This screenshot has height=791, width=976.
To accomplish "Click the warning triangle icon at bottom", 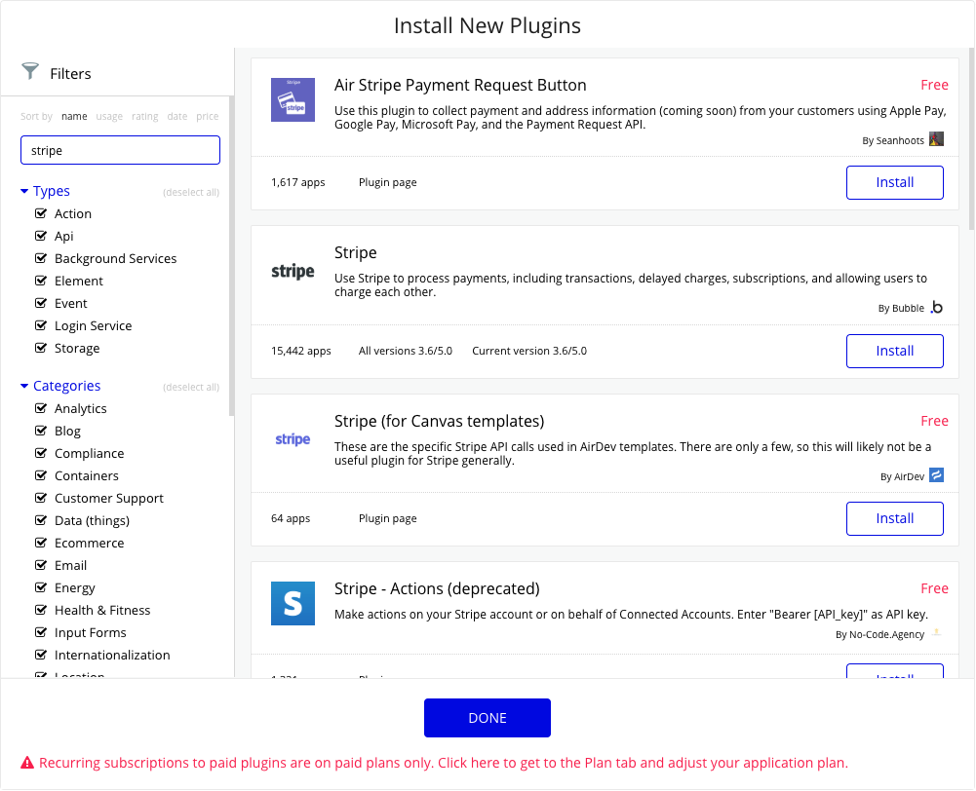I will point(26,763).
